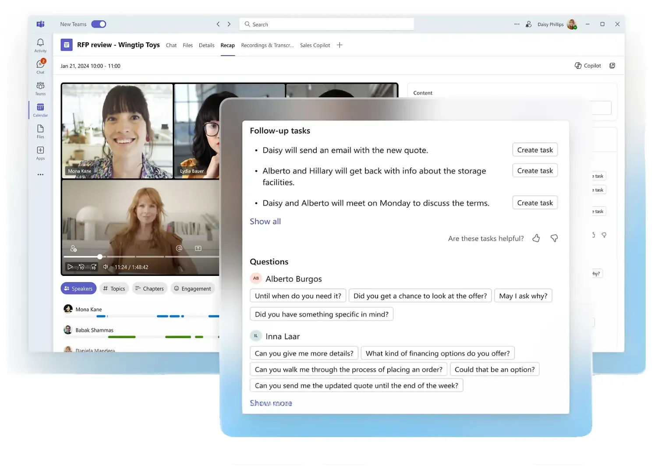
Task: Open Daisy Phillips profile avatar
Action: pos(572,24)
